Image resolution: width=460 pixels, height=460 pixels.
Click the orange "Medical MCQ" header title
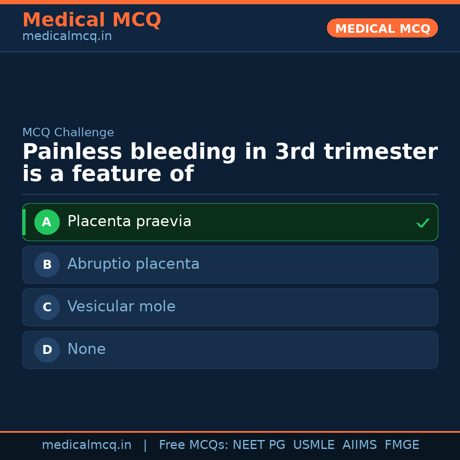tap(92, 20)
